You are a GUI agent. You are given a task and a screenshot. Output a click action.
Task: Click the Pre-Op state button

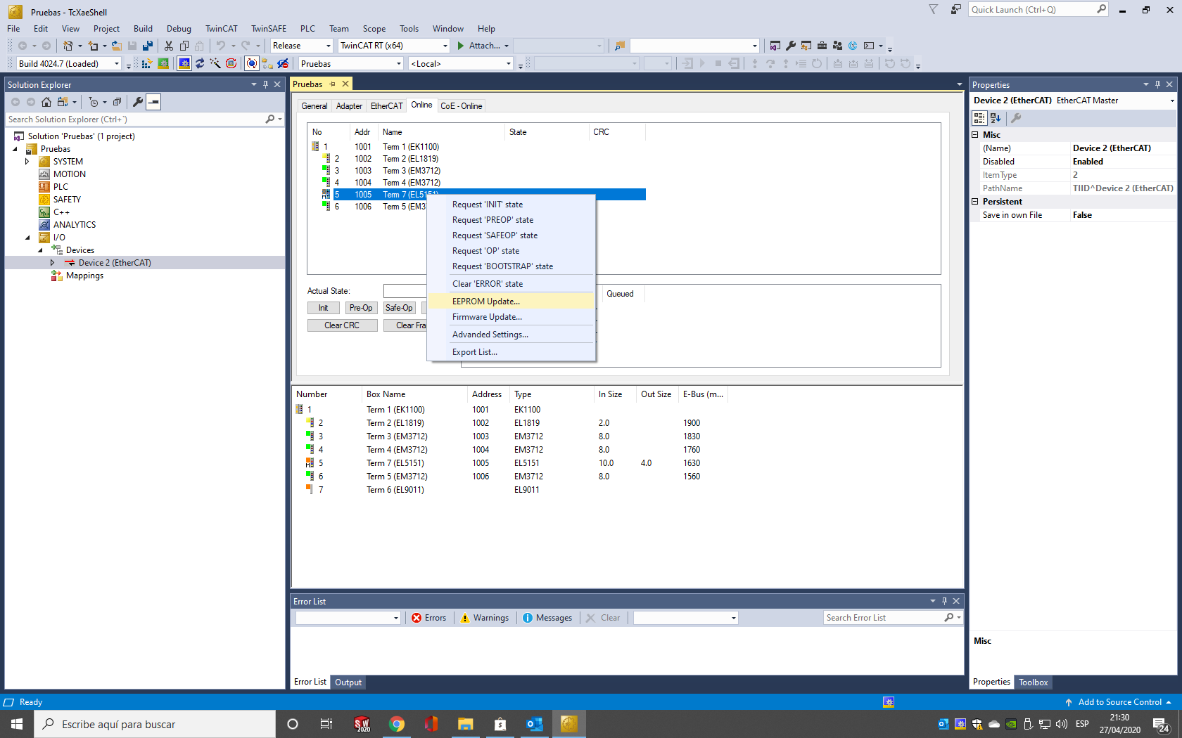(362, 308)
